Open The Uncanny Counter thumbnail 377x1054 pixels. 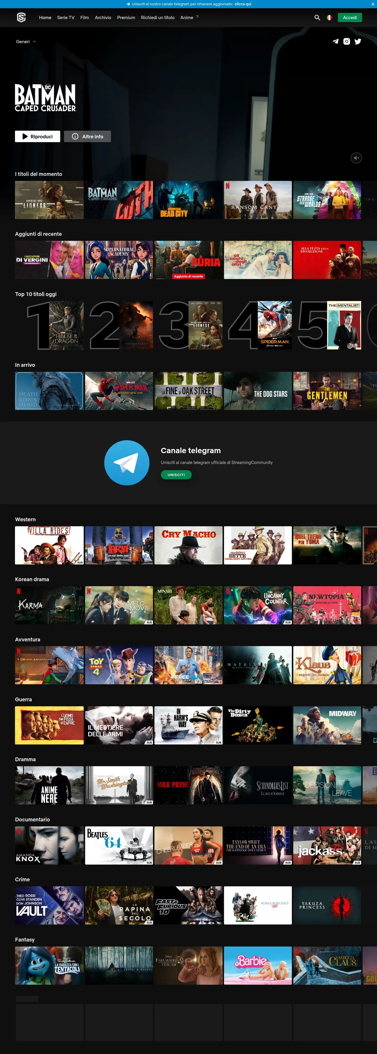[x=258, y=605]
